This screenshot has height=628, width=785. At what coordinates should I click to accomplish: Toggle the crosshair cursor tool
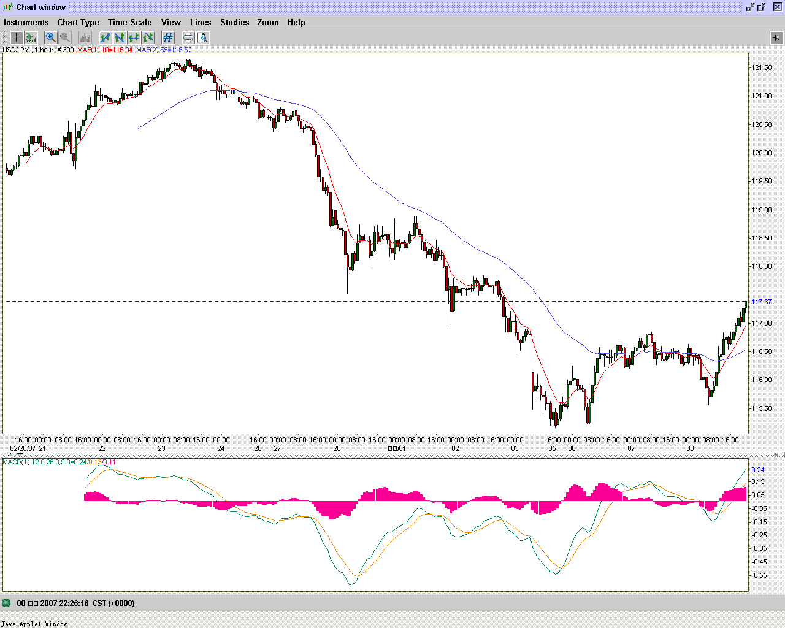17,37
